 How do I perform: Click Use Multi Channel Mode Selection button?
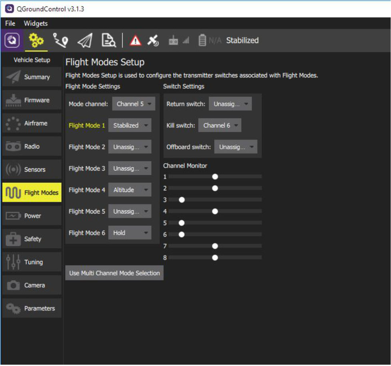pyautogui.click(x=114, y=273)
